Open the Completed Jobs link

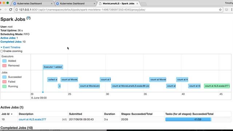click(11, 42)
